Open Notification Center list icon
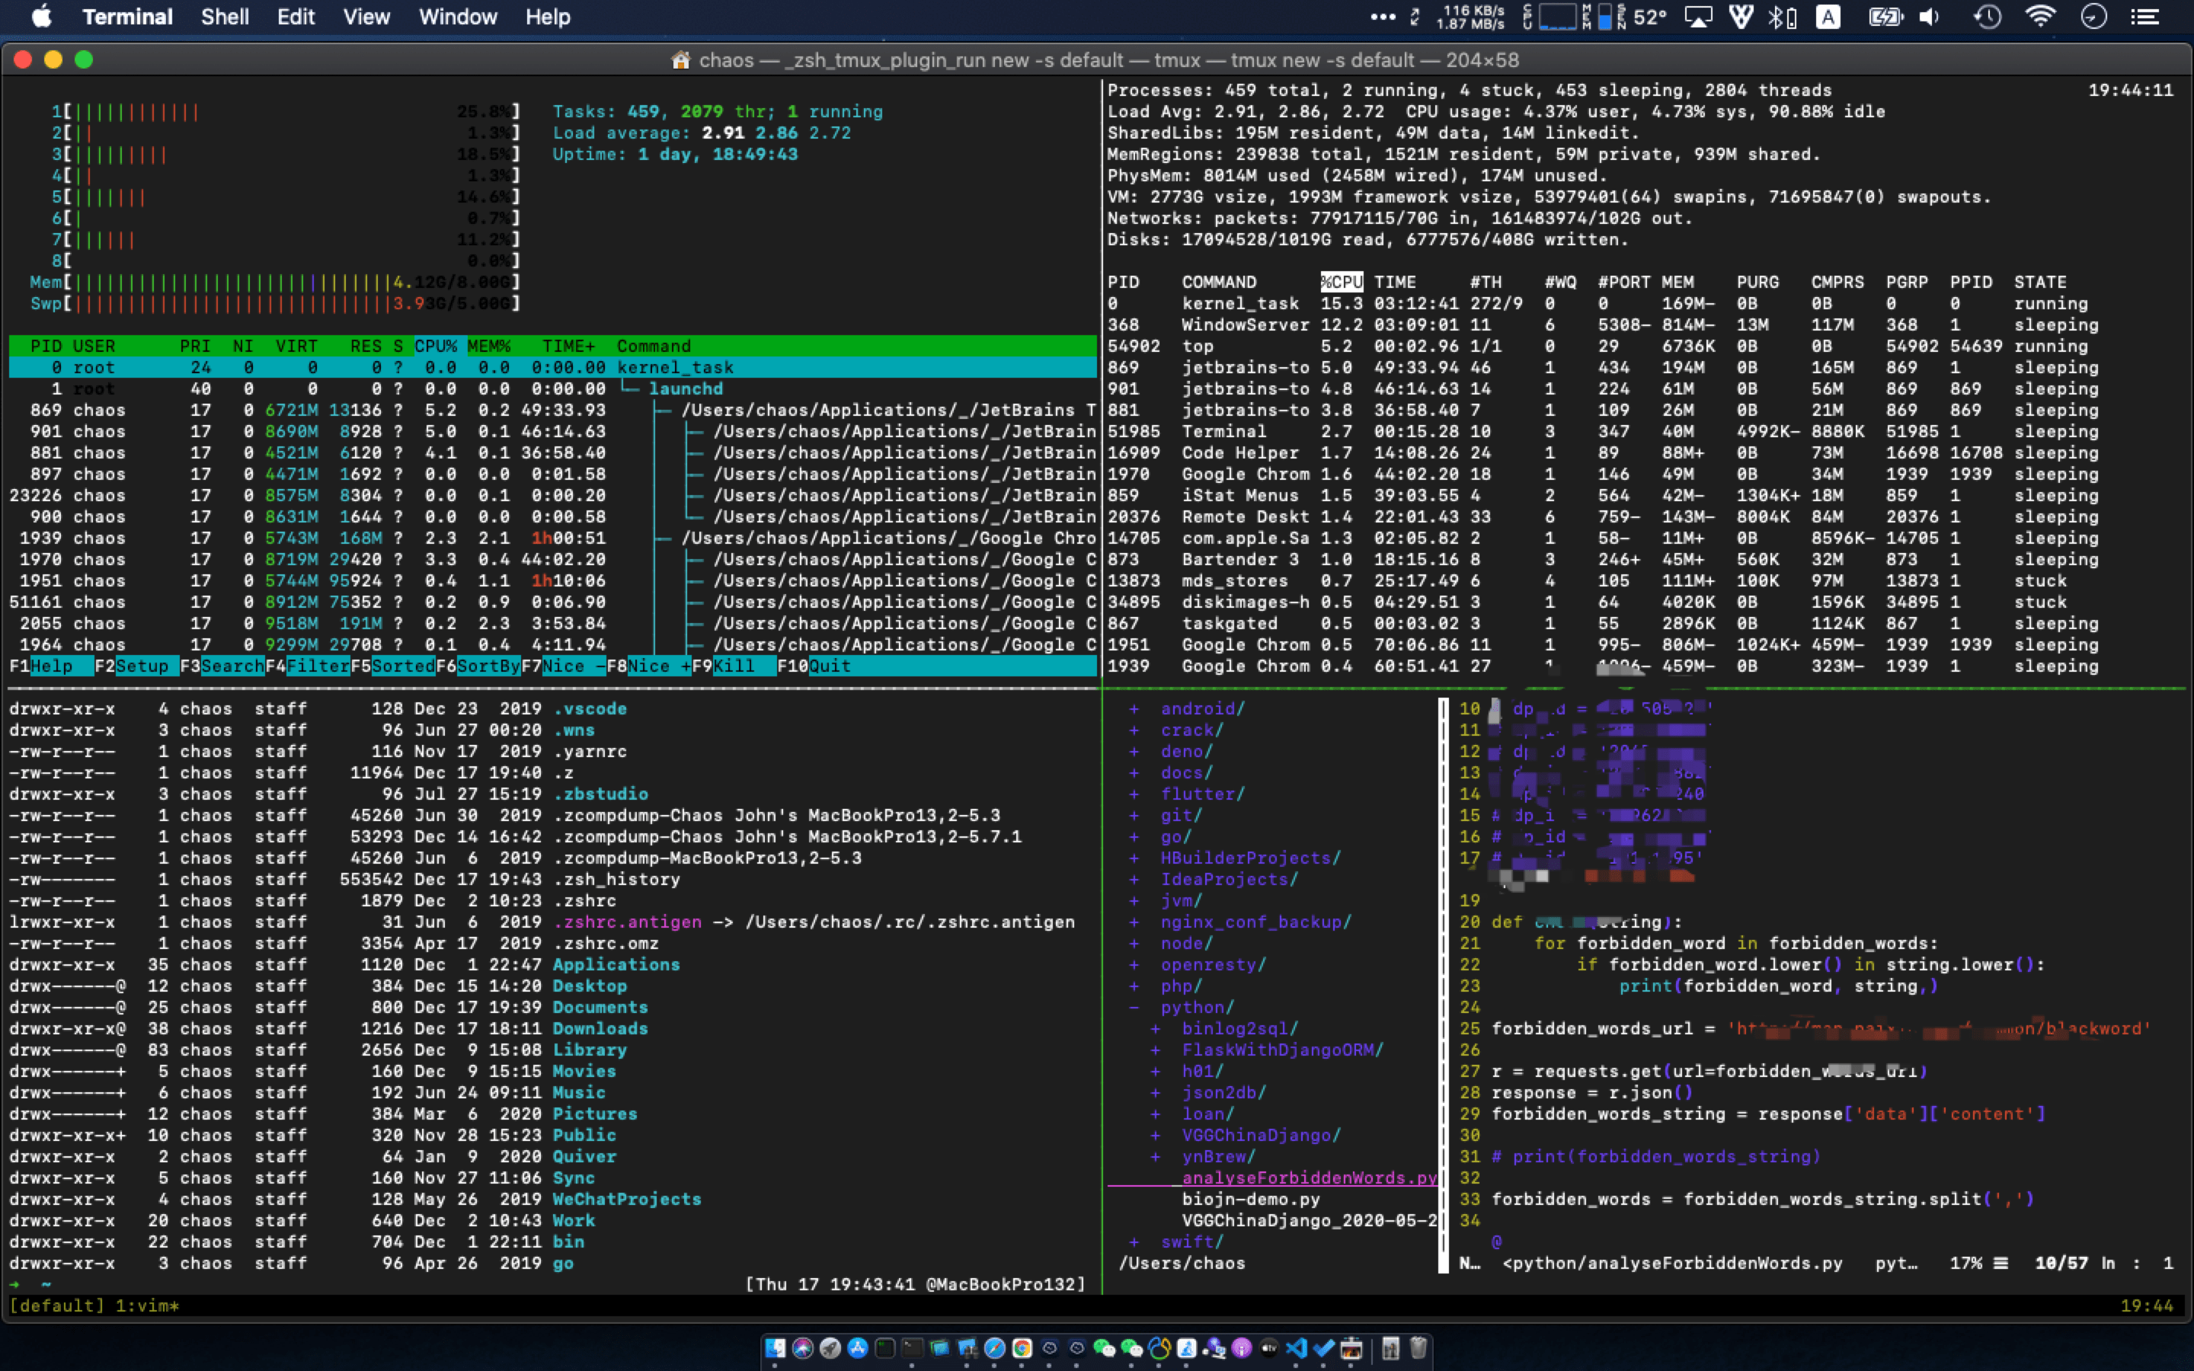 2144,16
